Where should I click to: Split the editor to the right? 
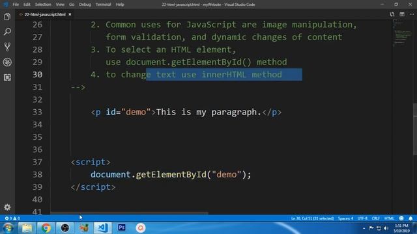[x=402, y=14]
